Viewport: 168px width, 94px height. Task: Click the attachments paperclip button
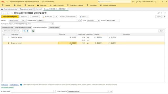click(x=56, y=17)
